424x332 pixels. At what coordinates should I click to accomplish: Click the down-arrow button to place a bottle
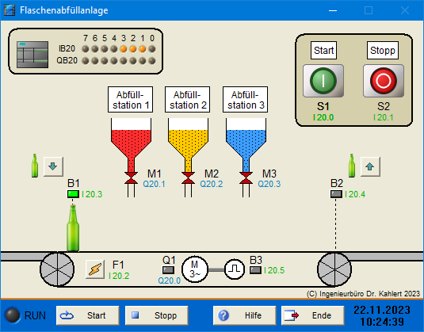(53, 166)
